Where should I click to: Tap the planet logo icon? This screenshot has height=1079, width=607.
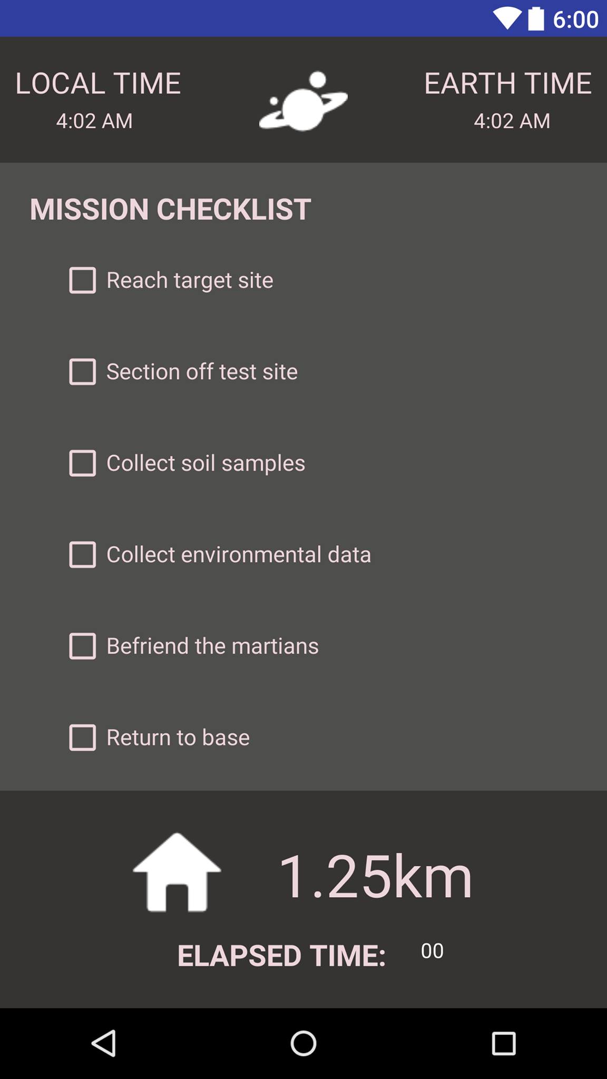pyautogui.click(x=303, y=101)
